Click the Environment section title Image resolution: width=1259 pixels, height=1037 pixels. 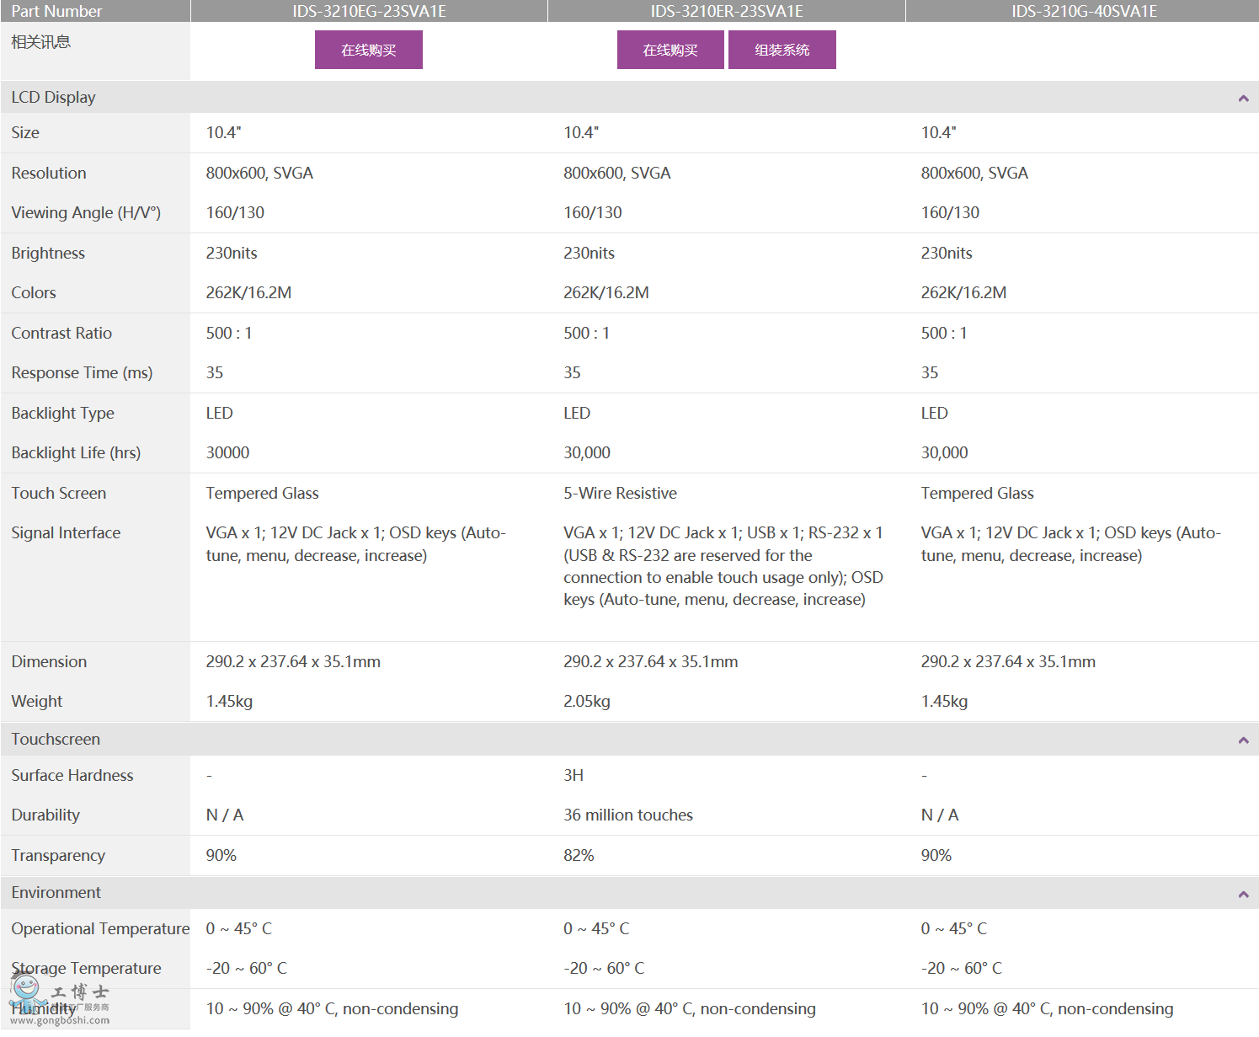pos(56,892)
